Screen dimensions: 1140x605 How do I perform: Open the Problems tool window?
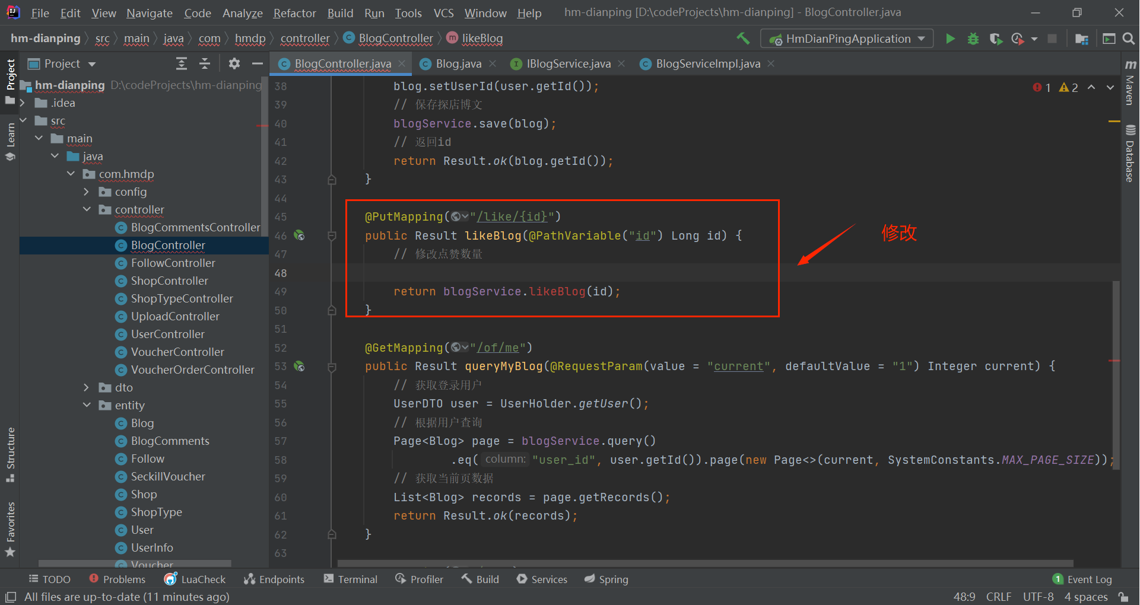coord(118,579)
